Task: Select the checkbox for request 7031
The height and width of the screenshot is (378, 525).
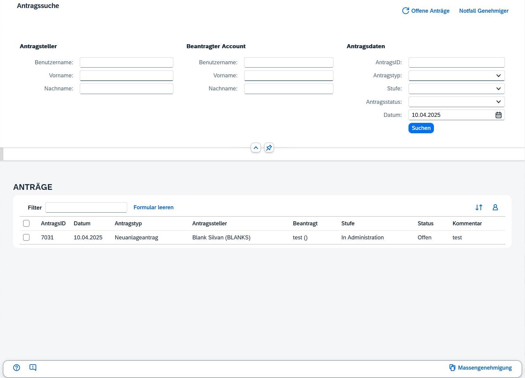Action: click(x=26, y=237)
